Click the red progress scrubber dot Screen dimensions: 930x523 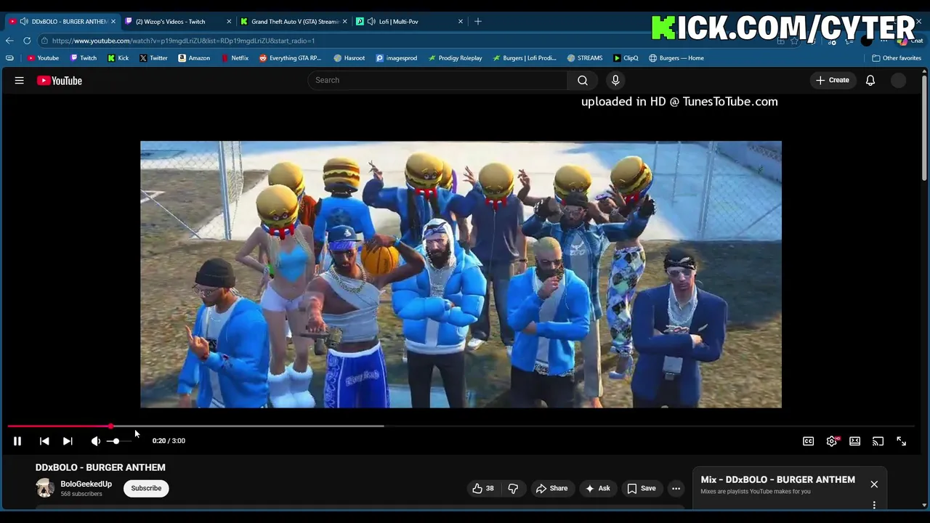pos(110,426)
